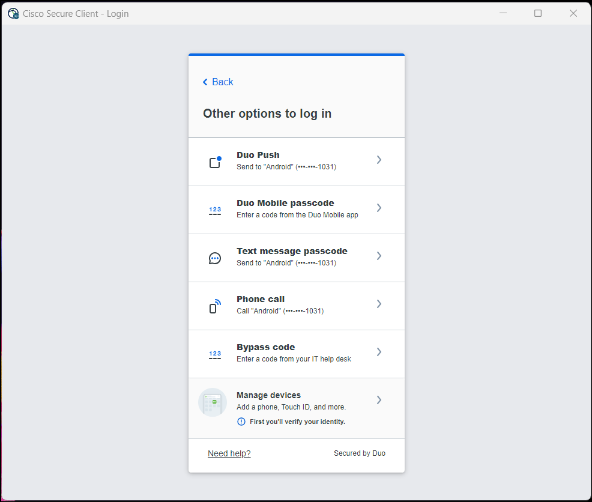Click the Cisco Secure Client title icon

point(13,14)
